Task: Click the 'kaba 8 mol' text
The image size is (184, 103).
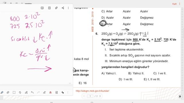Action: [81, 59]
